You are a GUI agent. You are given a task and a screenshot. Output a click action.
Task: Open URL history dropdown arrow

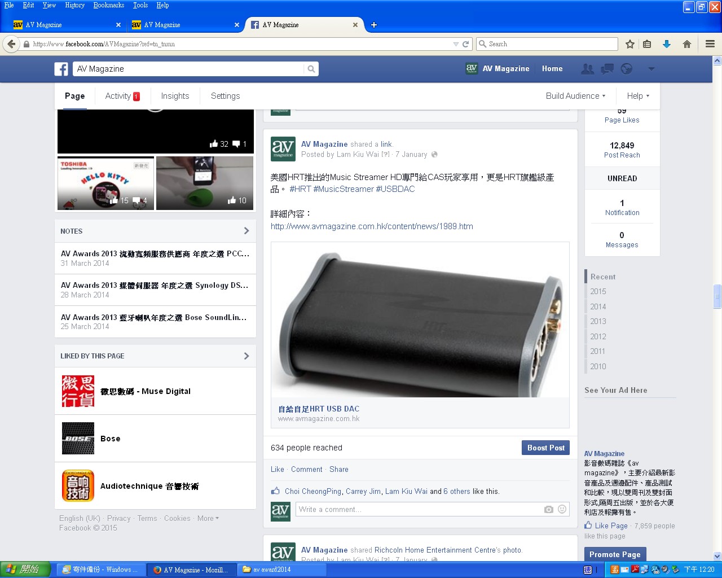coord(456,44)
